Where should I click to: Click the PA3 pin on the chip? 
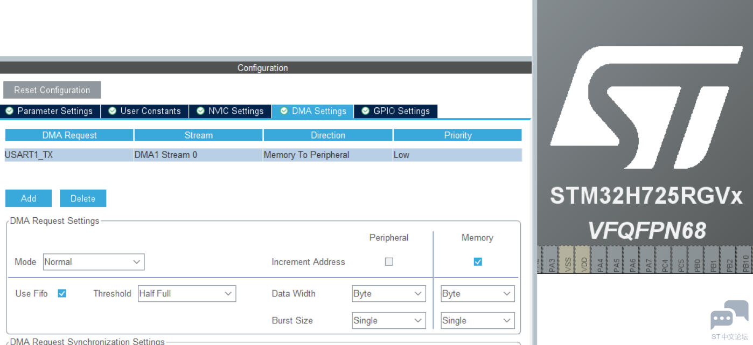(551, 259)
